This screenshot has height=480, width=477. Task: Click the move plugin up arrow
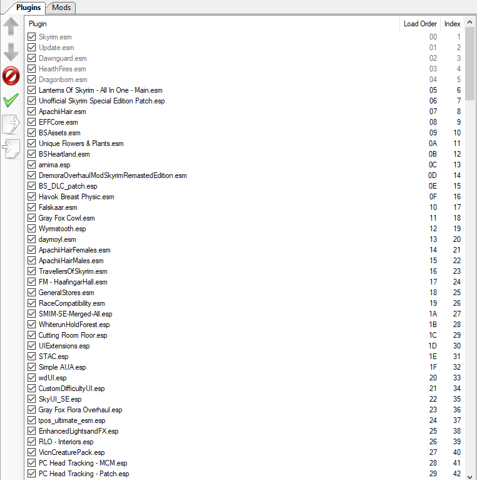[11, 28]
